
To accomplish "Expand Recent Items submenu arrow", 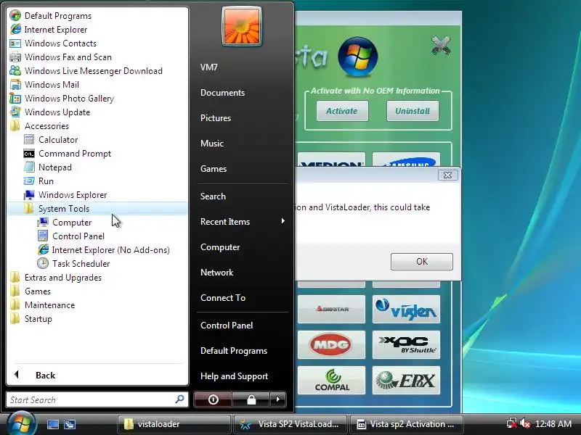I will pos(283,221).
